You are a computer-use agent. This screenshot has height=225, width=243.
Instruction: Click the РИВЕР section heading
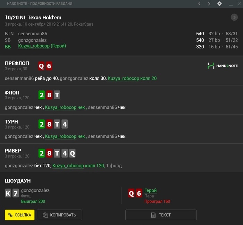(13, 151)
